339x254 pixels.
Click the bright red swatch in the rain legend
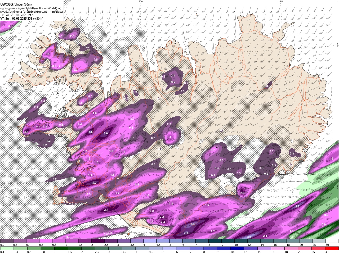[x=332, y=248]
